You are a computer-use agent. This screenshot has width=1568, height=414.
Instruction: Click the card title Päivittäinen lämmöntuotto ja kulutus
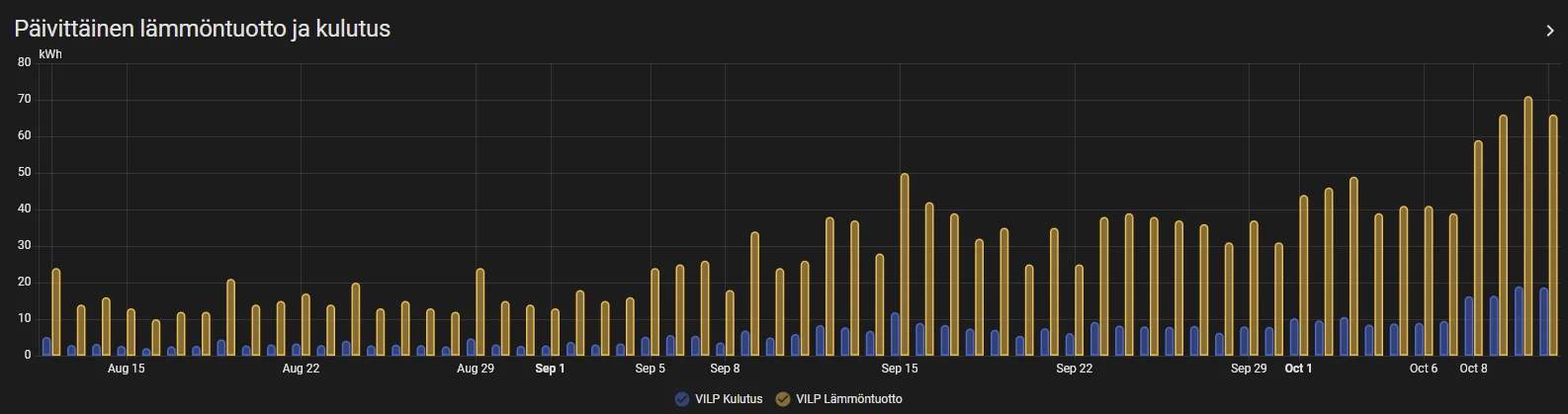202,29
